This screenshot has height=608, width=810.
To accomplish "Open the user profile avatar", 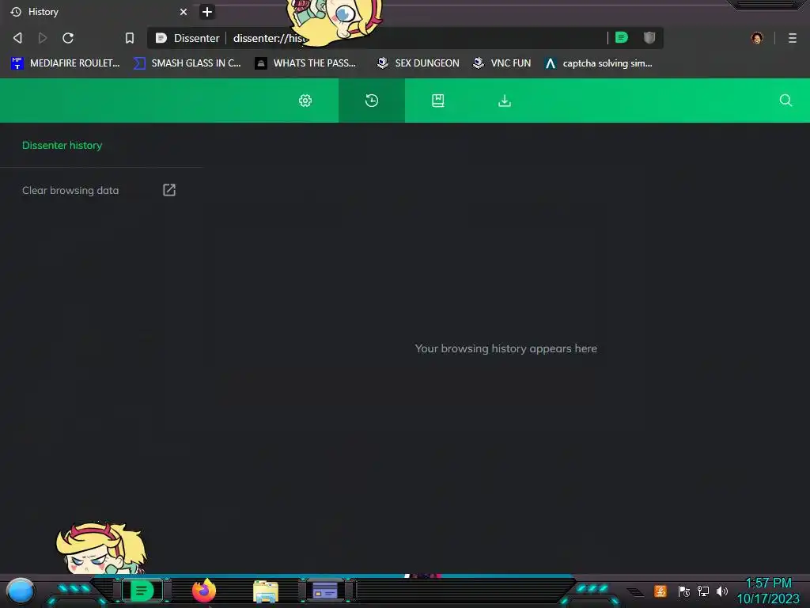I will tap(757, 38).
